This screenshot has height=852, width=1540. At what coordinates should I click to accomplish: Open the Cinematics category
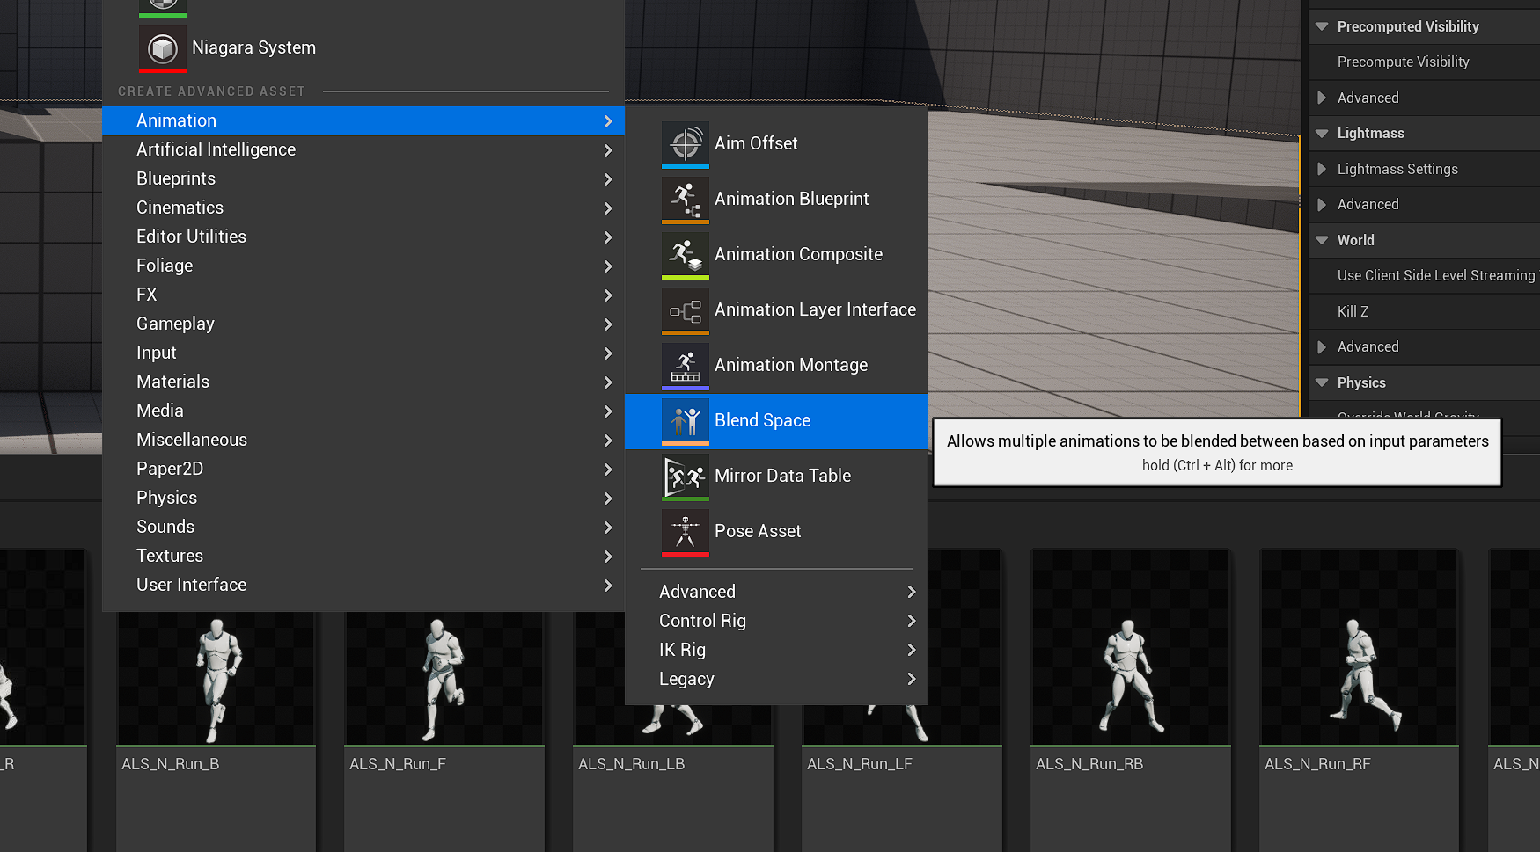point(363,208)
